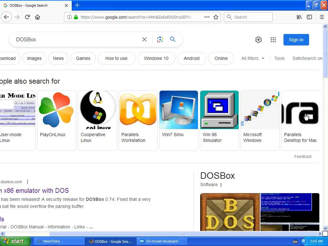
Task: Open SafeSearch on setting
Action: coord(307,58)
